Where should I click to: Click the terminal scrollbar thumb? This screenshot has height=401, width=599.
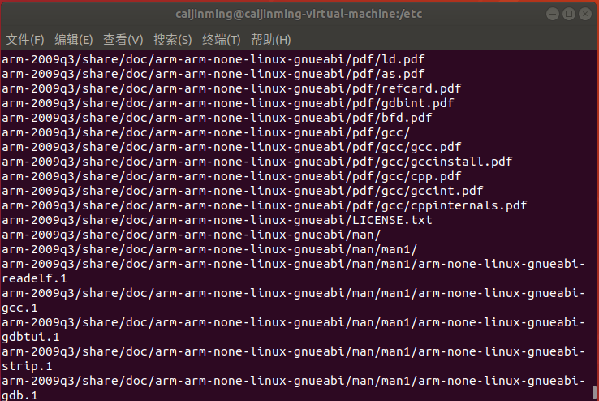594,394
